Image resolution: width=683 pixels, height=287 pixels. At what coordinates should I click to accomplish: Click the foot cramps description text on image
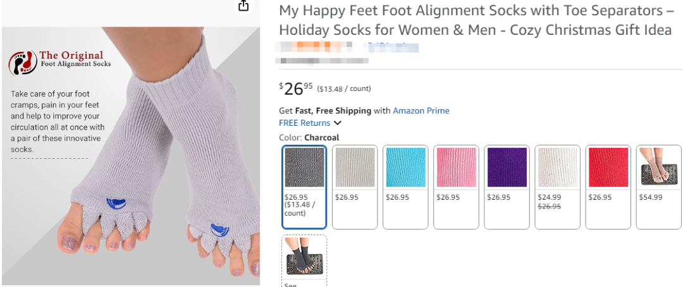click(57, 121)
